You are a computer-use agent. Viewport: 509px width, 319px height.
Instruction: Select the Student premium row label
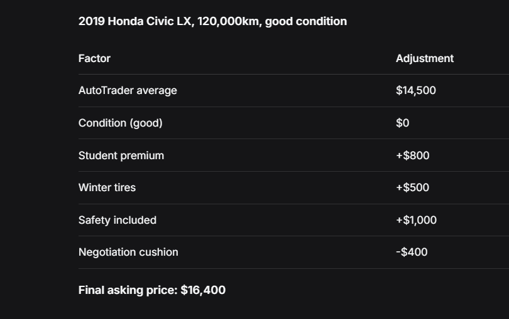click(x=121, y=155)
